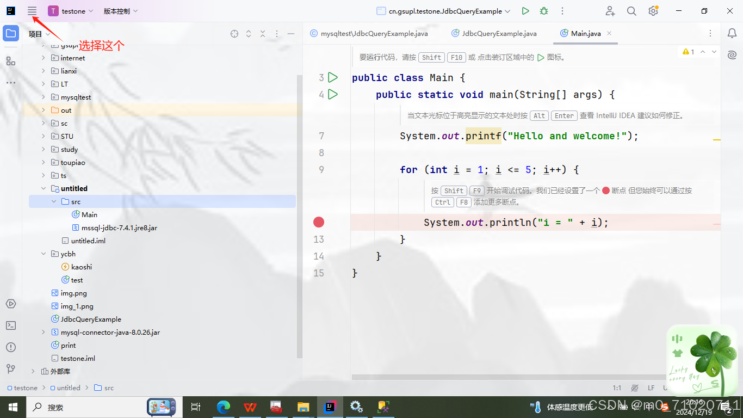Image resolution: width=743 pixels, height=418 pixels.
Task: Change LF line separator
Action: pyautogui.click(x=651, y=388)
